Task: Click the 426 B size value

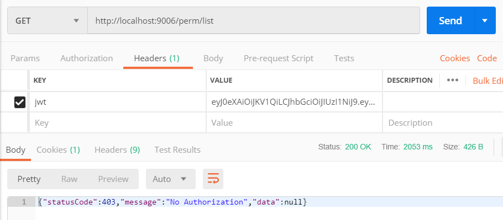Action: pyautogui.click(x=473, y=147)
